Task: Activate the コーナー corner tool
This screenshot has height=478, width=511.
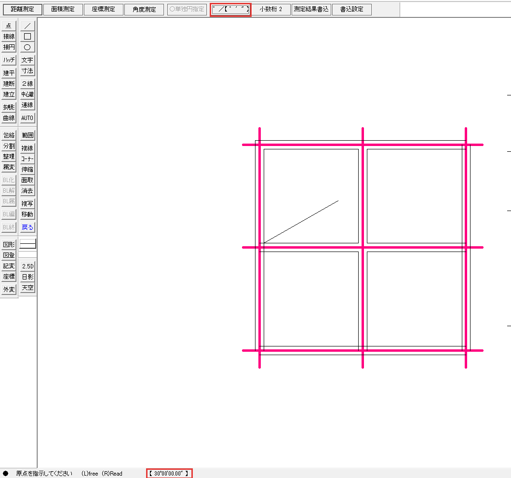Action: click(x=27, y=159)
